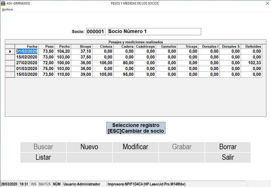The width and height of the screenshot is (271, 187).
Task: Click Bíceps value 37,50
Action: 82,57
